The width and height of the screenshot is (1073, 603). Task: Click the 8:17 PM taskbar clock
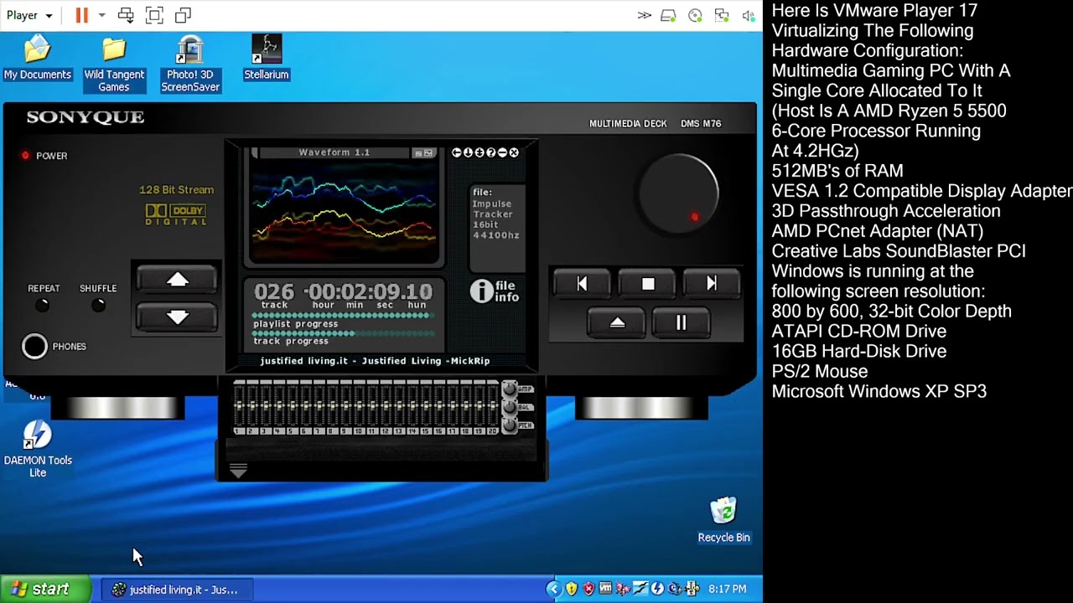[727, 590]
